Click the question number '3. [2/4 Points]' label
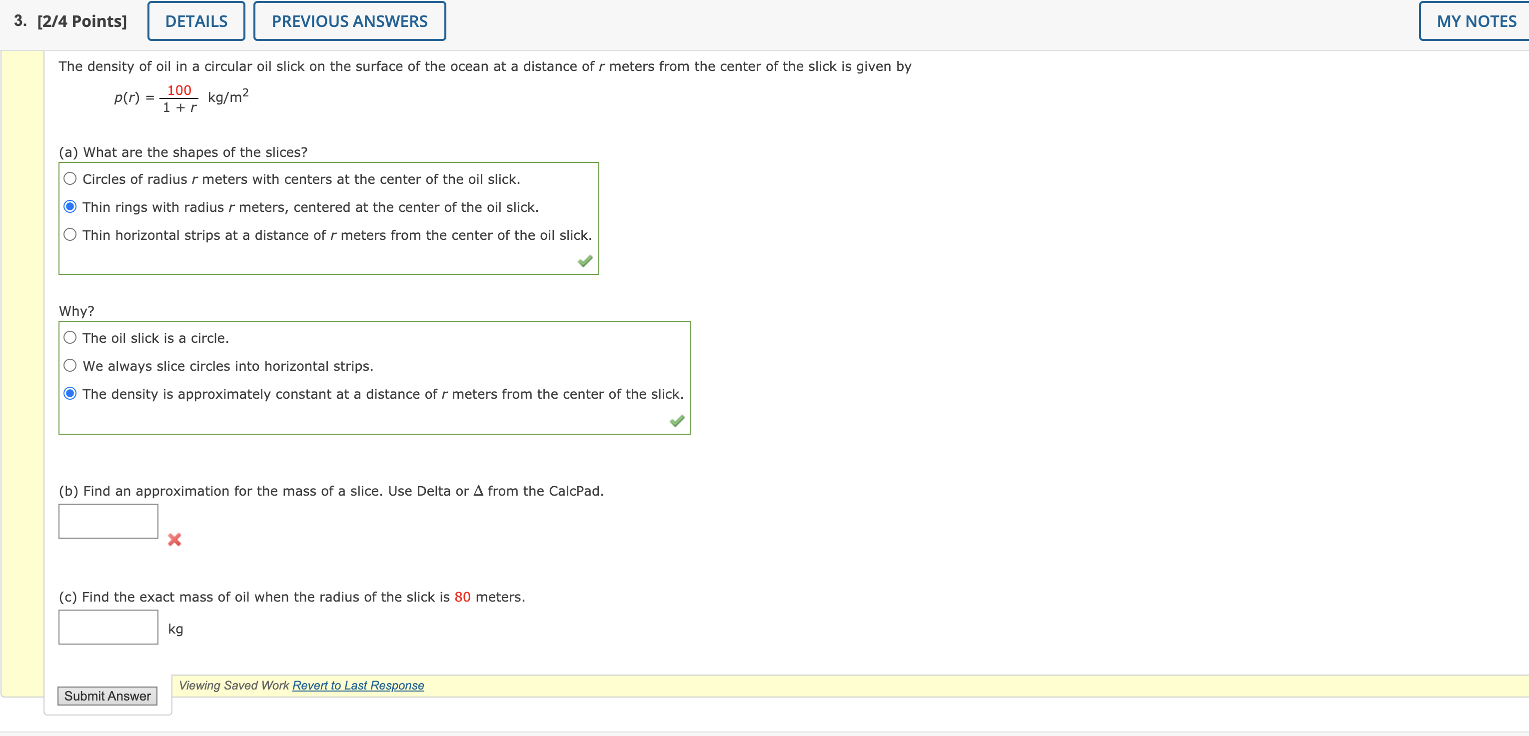 pos(69,19)
